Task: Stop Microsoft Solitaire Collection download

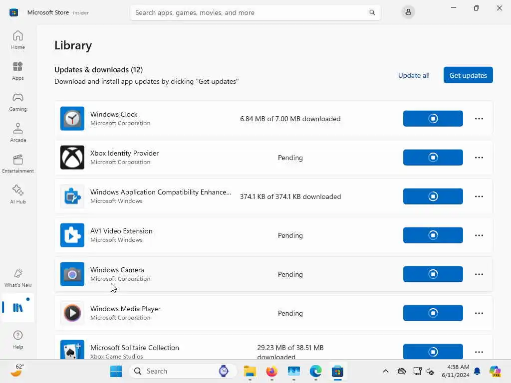Action: [x=433, y=352]
